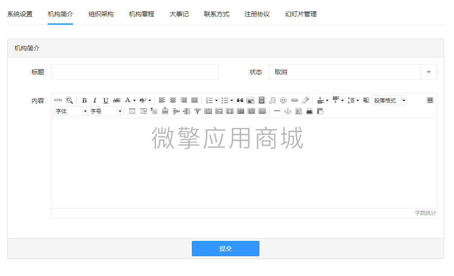Merge table cells downward
This screenshot has height=276, width=454.
point(230,111)
